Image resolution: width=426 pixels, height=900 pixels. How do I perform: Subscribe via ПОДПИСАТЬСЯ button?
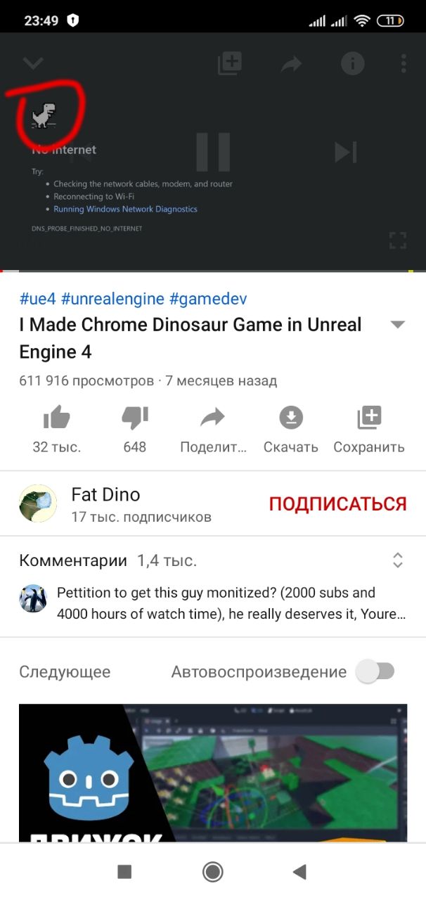tap(337, 504)
